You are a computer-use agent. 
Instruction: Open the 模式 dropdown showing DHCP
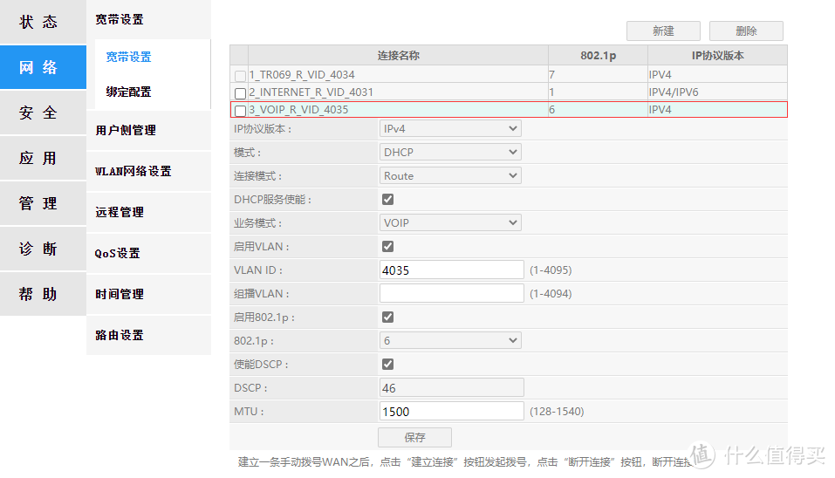pos(450,153)
